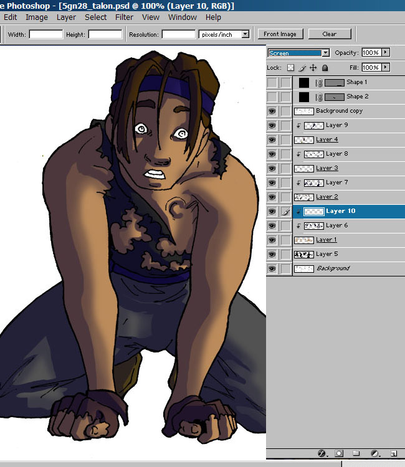Toggle the link box for Layer 5
Image resolution: width=405 pixels, height=467 pixels.
pyautogui.click(x=286, y=254)
